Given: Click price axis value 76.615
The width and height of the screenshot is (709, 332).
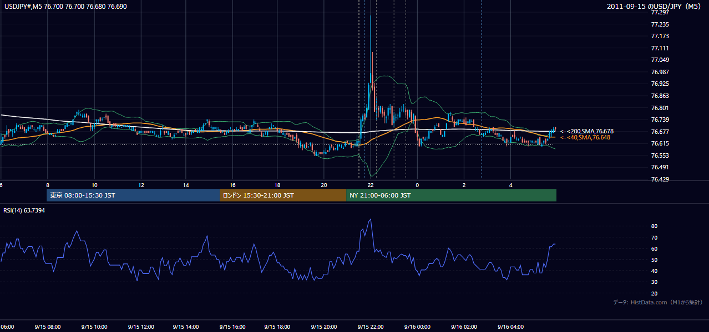Looking at the screenshot, I should pos(660,143).
